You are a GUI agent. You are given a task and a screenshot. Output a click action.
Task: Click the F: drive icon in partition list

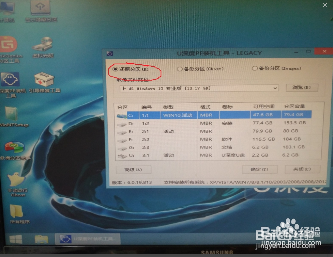pyautogui.click(x=122, y=140)
